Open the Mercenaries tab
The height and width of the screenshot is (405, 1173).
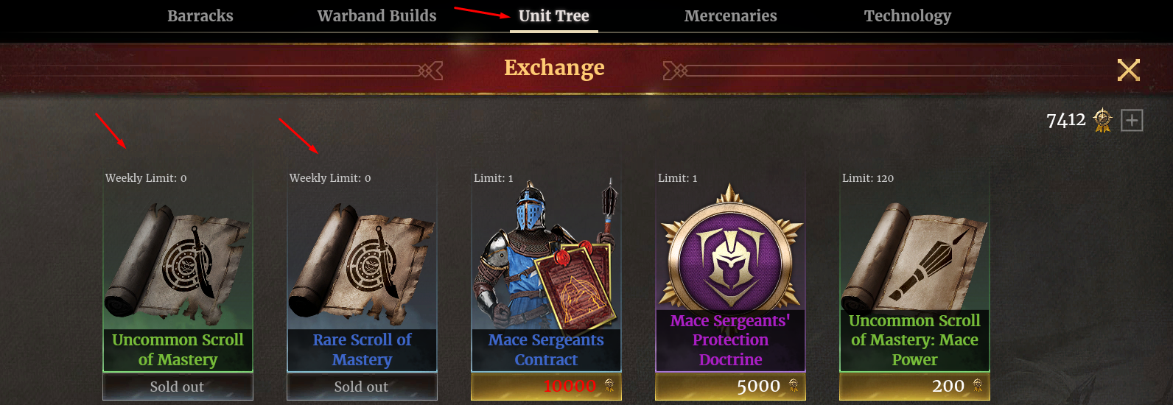(x=730, y=16)
